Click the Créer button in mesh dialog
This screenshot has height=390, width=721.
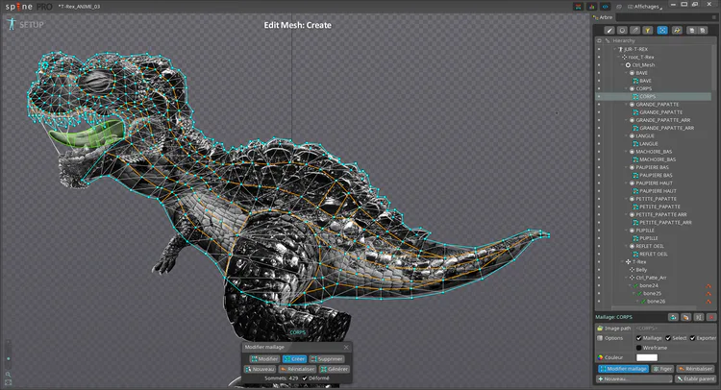click(294, 359)
